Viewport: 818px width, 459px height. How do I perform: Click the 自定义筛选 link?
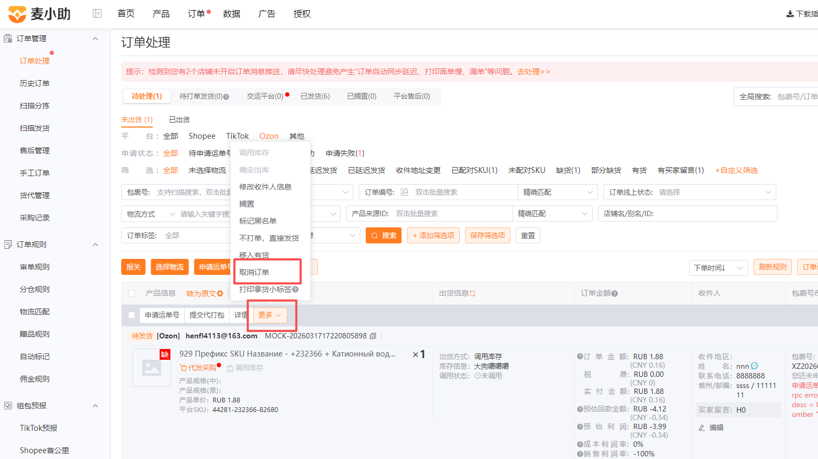737,170
